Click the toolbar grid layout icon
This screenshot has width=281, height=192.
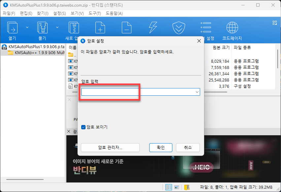(x=274, y=23)
